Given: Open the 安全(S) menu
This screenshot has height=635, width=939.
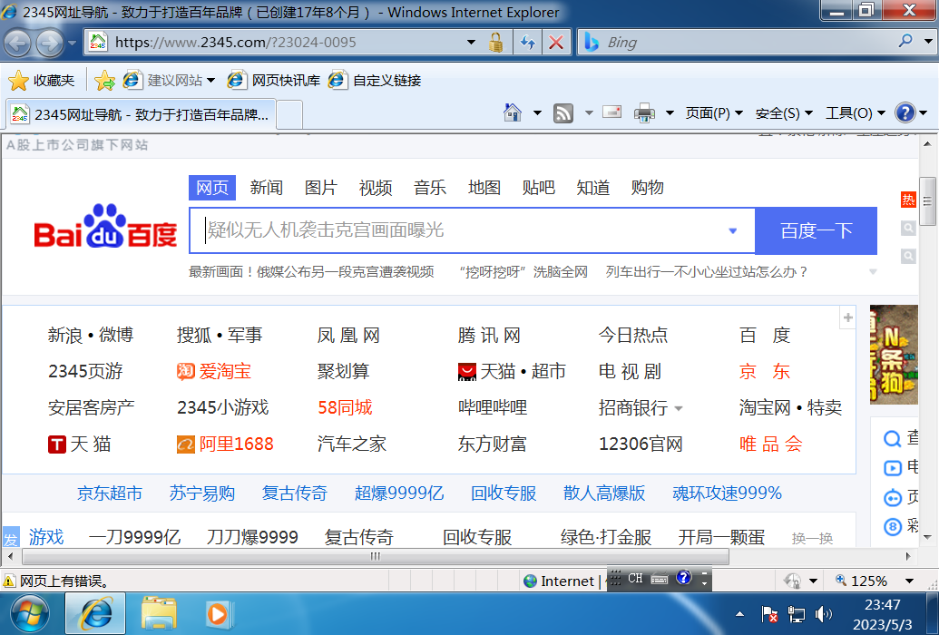Looking at the screenshot, I should 784,113.
